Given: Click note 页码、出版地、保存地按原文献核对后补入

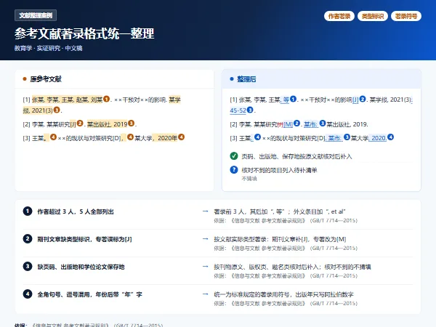Looking at the screenshot, I should [x=296, y=156].
